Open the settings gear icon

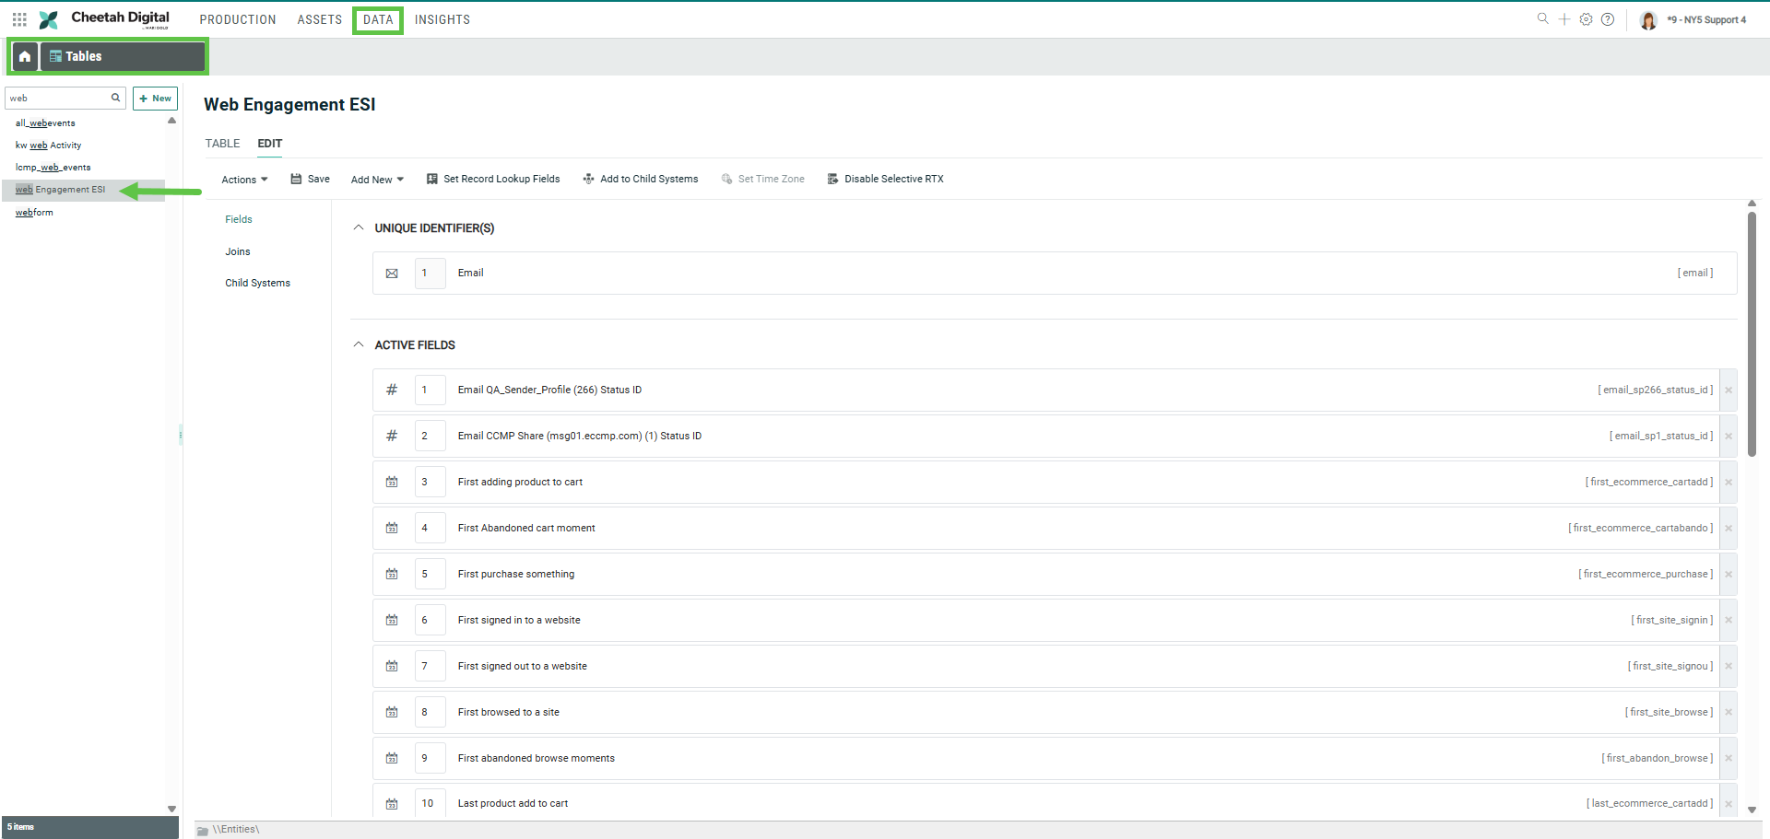tap(1586, 19)
